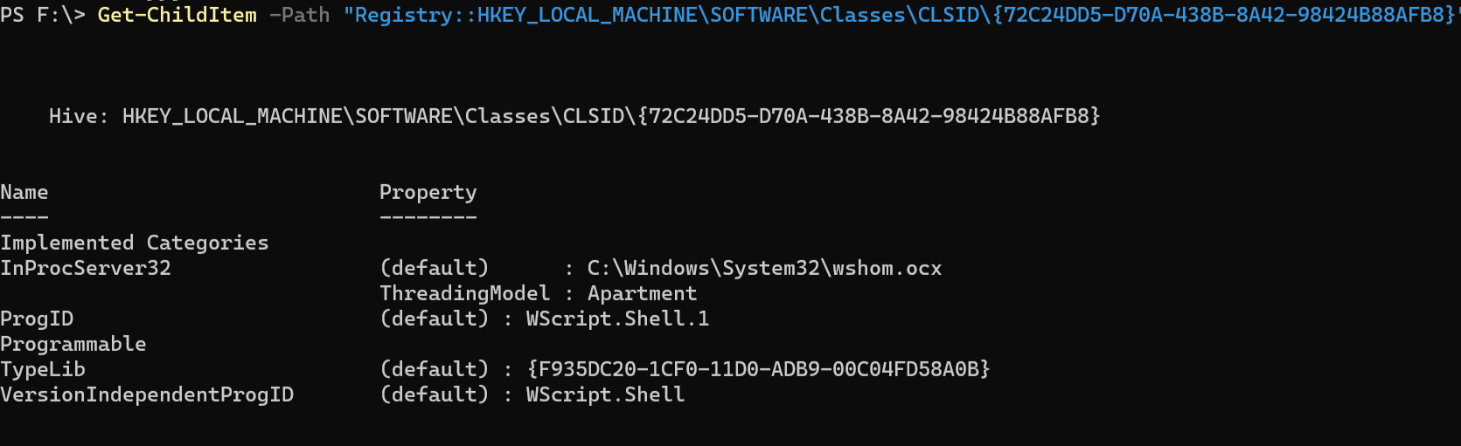Click the PS F:\> prompt
The image size is (1461, 446).
[42, 15]
